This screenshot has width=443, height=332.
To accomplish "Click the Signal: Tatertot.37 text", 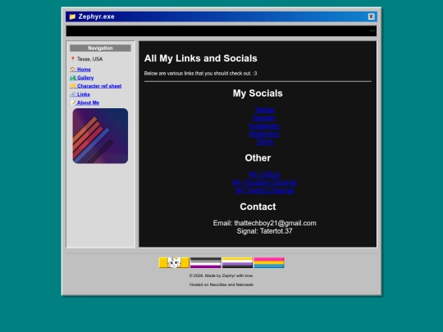I will point(264,231).
